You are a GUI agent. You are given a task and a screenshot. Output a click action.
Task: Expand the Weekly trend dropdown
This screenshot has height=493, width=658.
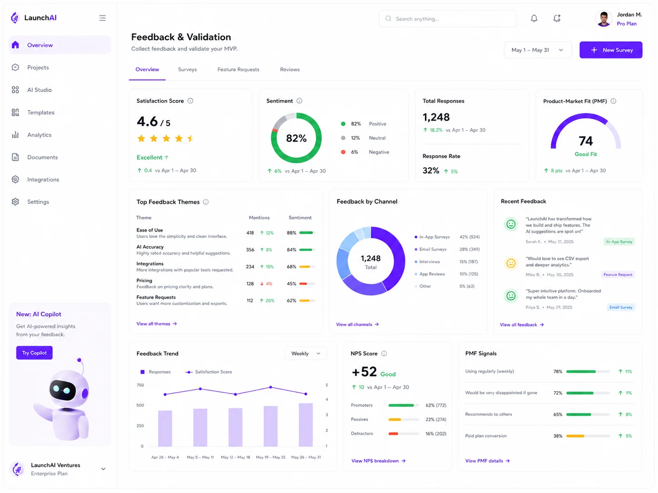306,354
